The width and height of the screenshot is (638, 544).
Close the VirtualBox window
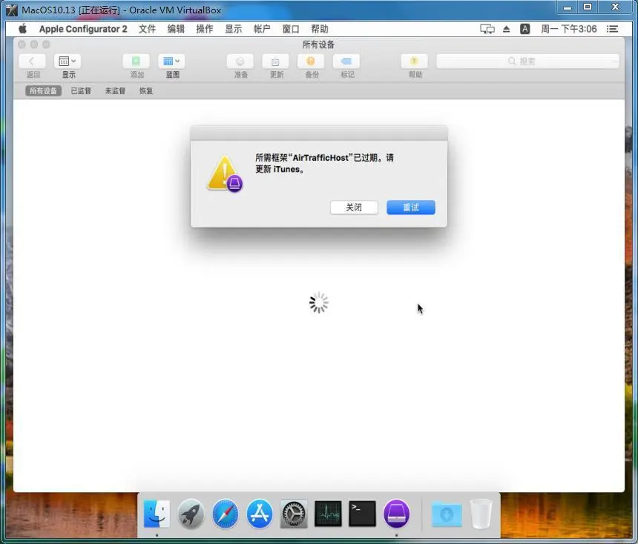pyautogui.click(x=615, y=7)
